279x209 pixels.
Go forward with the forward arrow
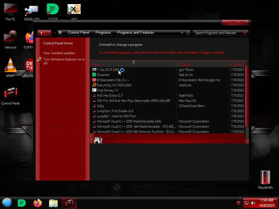(x=47, y=33)
